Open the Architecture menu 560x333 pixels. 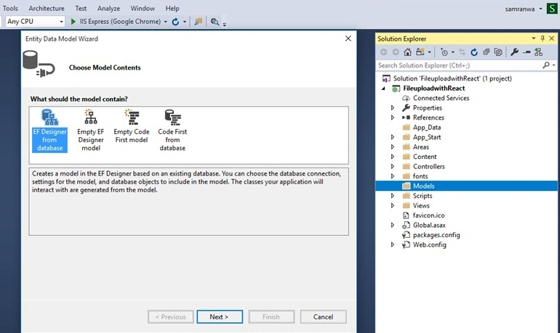[x=47, y=8]
